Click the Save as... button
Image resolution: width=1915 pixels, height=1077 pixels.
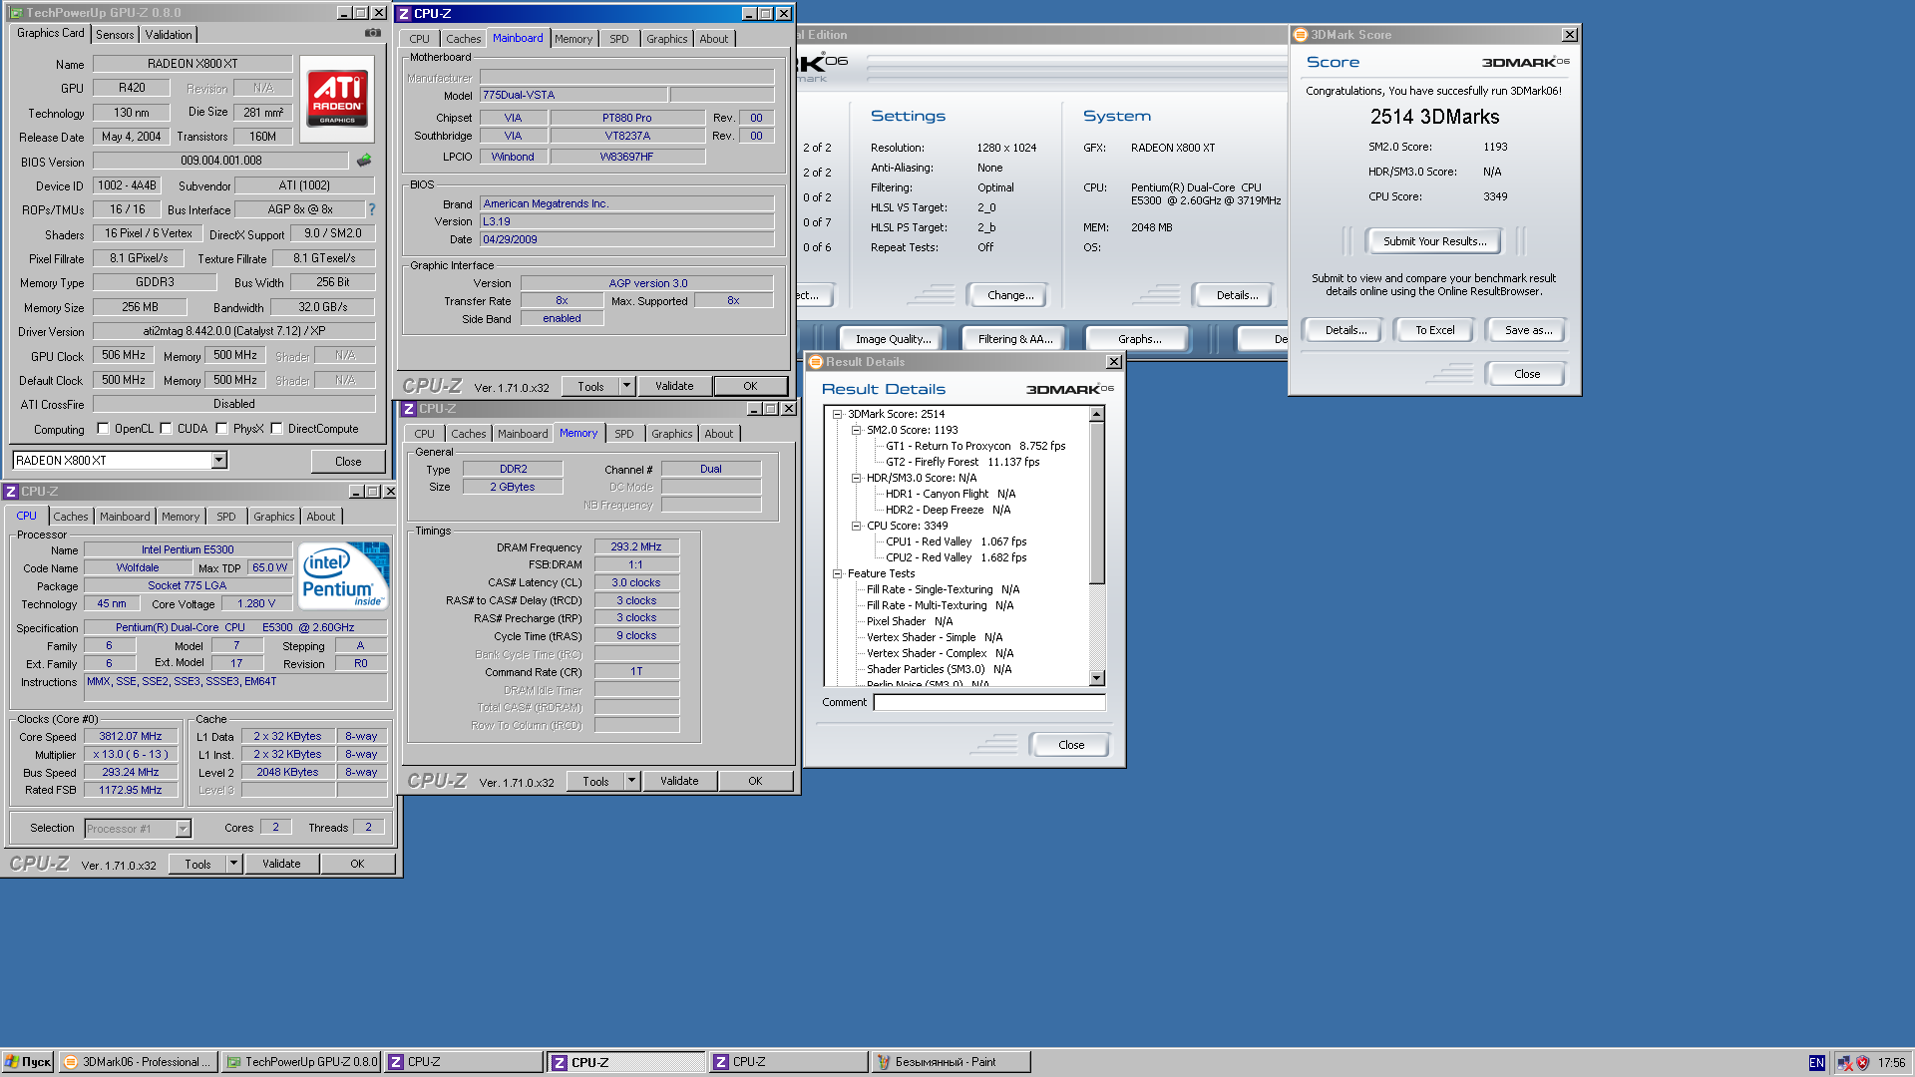pos(1528,330)
